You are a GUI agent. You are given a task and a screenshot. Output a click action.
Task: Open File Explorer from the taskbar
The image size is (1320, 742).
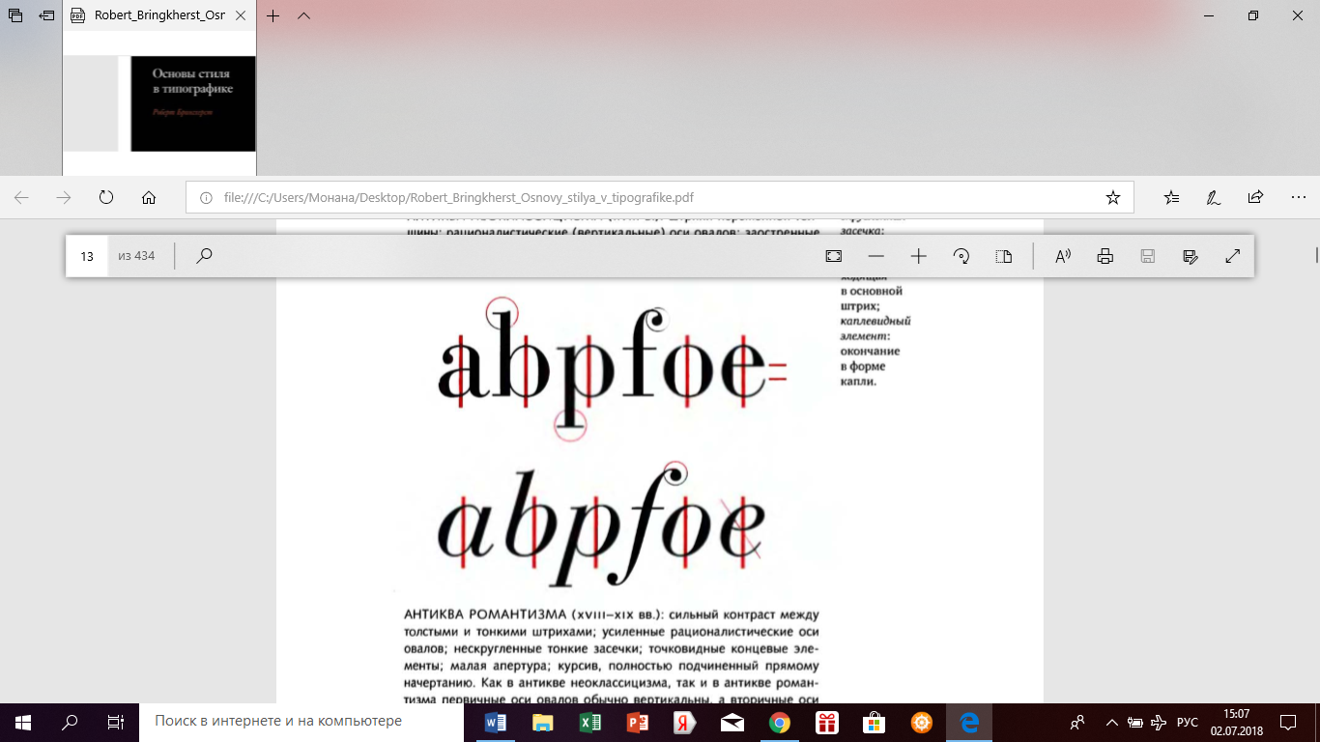543,722
